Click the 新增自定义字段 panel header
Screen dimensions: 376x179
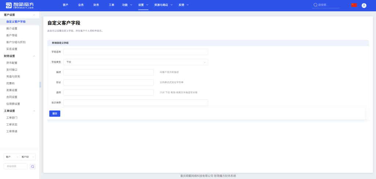(x=208, y=43)
